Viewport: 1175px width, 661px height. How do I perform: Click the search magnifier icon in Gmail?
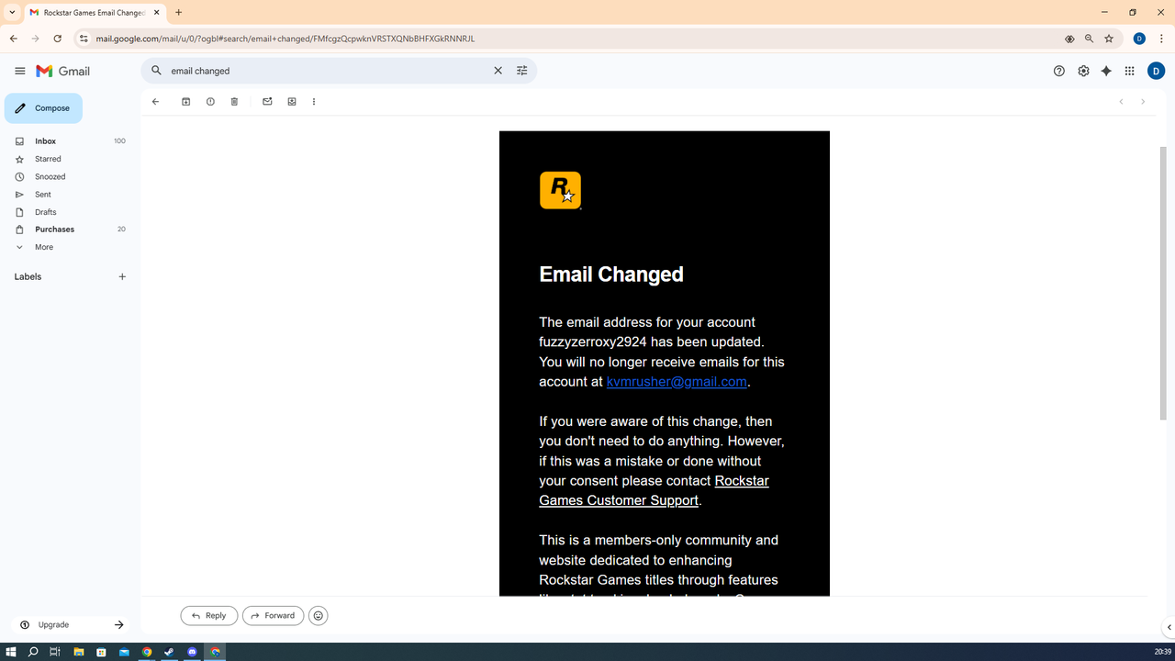tap(156, 71)
